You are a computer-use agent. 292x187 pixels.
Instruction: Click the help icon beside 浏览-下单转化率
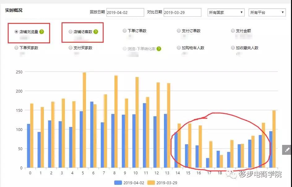pos(158,49)
